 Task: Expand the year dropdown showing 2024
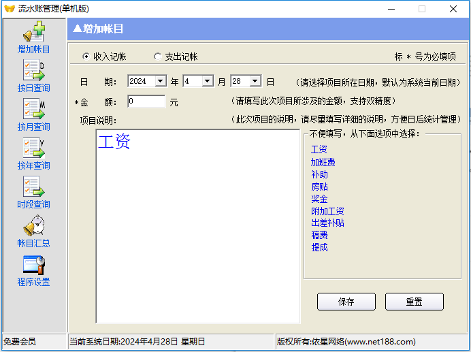[x=161, y=81]
